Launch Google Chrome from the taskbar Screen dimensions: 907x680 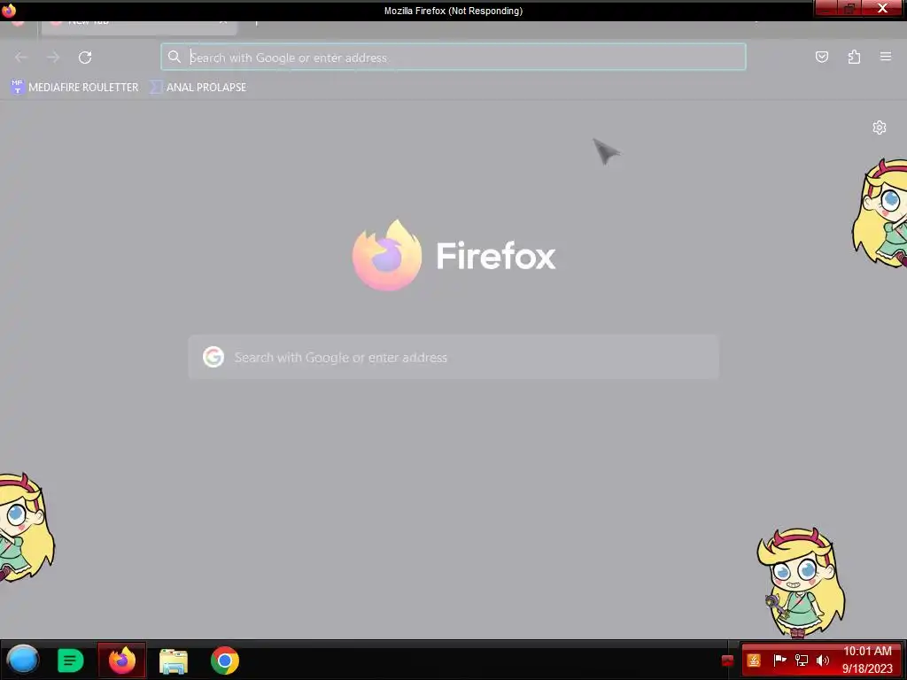(224, 661)
